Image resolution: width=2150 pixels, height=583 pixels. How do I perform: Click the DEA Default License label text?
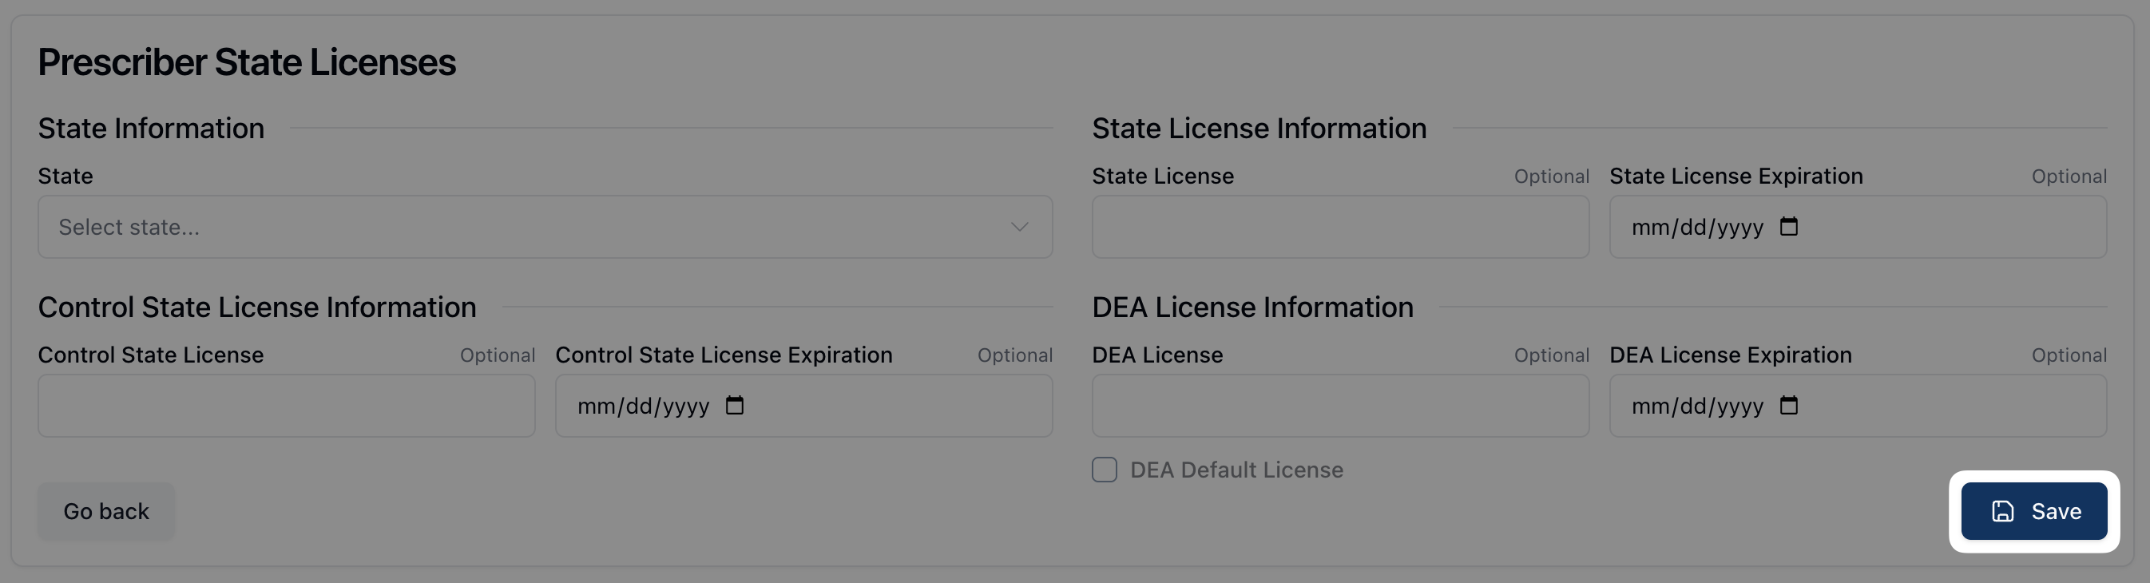tap(1236, 470)
